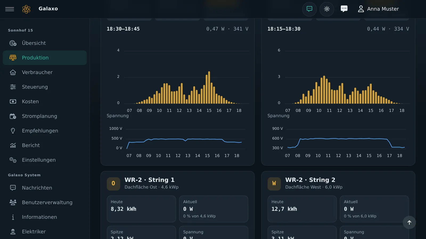
Task: Open Anna Muster user menu
Action: click(x=378, y=9)
